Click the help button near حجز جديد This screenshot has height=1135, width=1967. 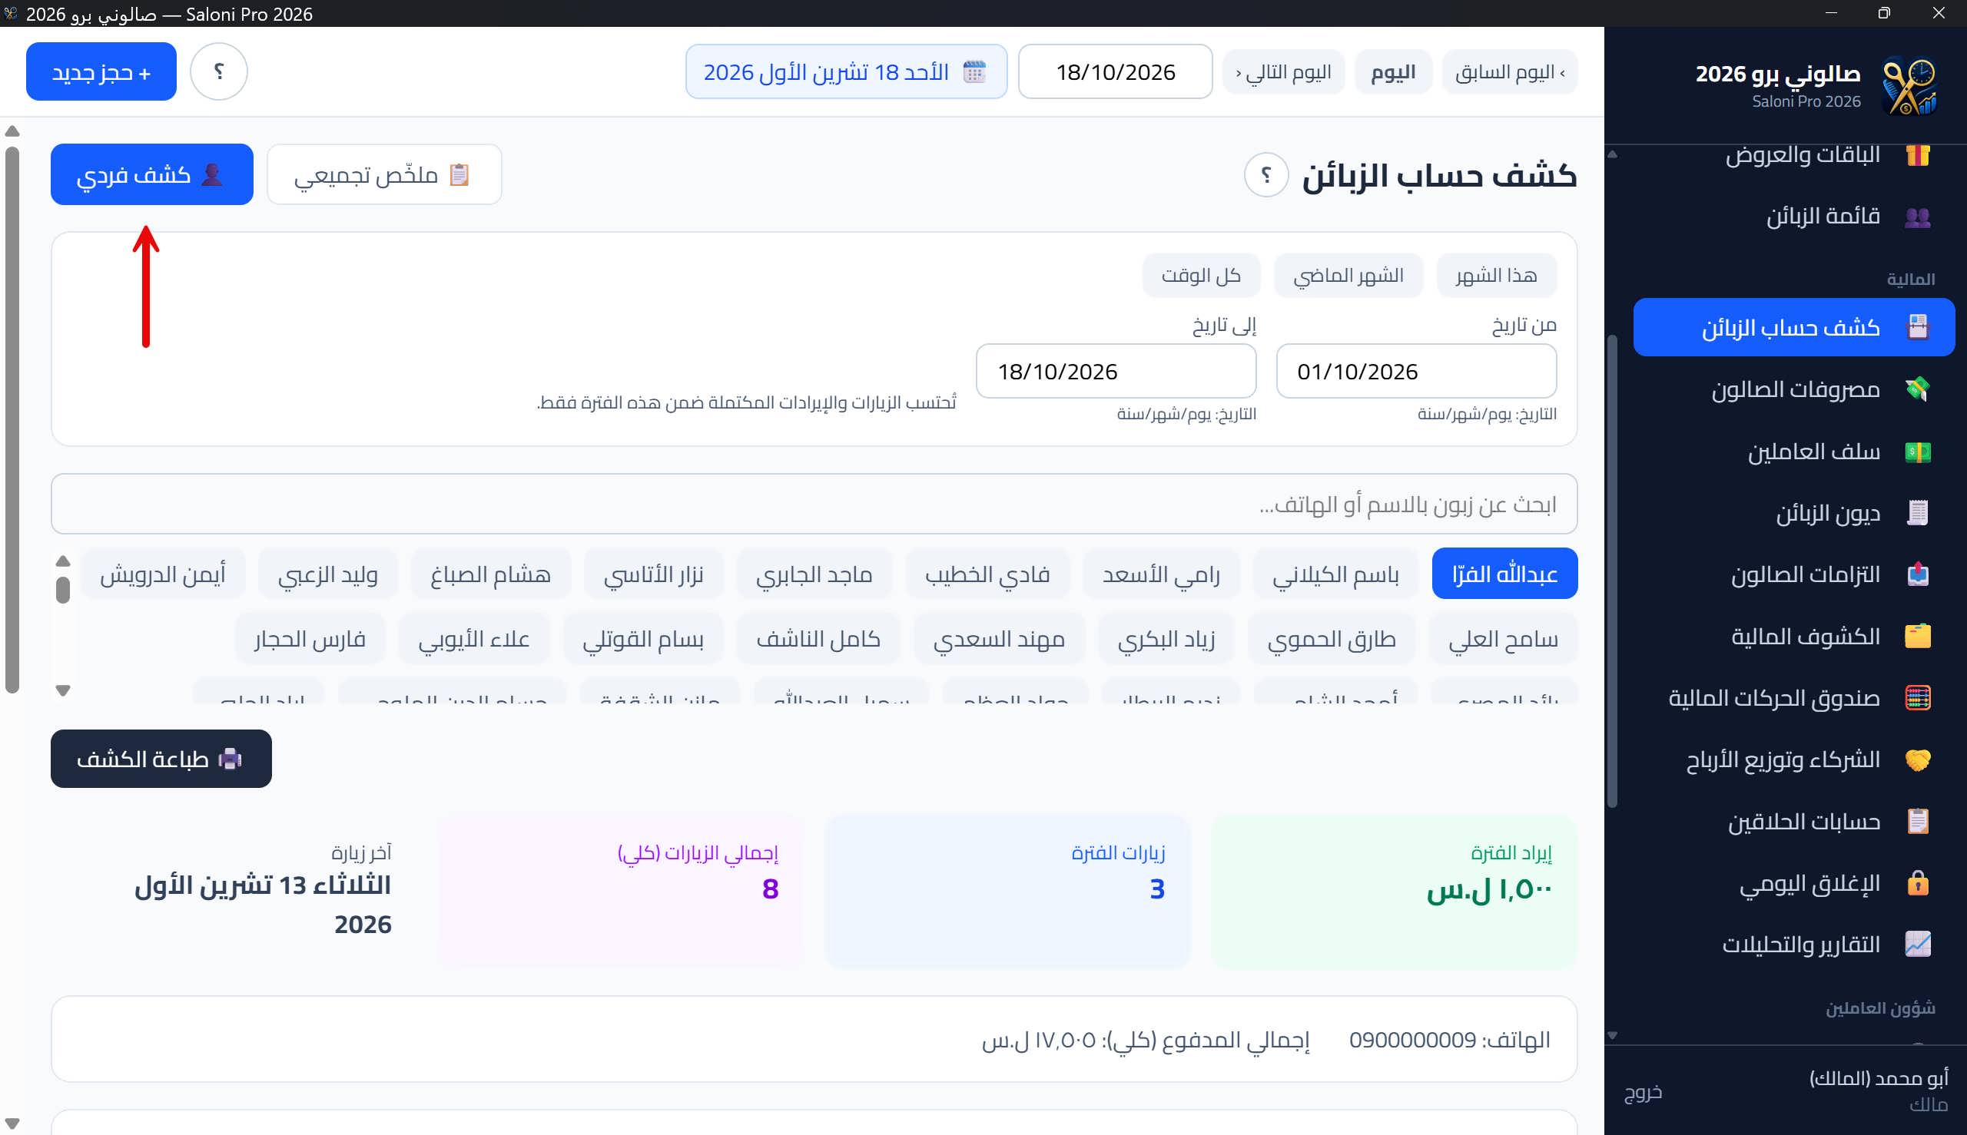click(x=219, y=71)
